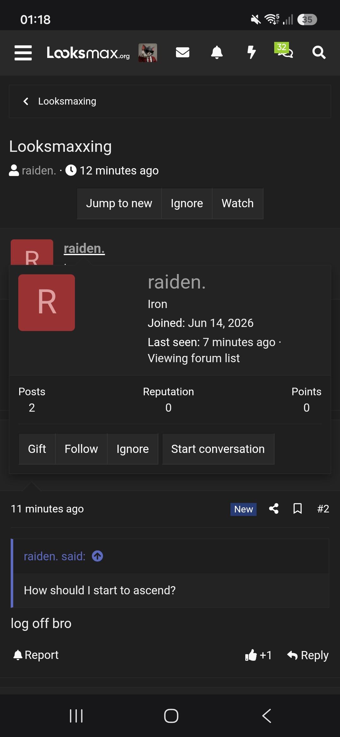Image resolution: width=340 pixels, height=737 pixels.
Task: Click the small R avatar beside post
Action: [32, 253]
